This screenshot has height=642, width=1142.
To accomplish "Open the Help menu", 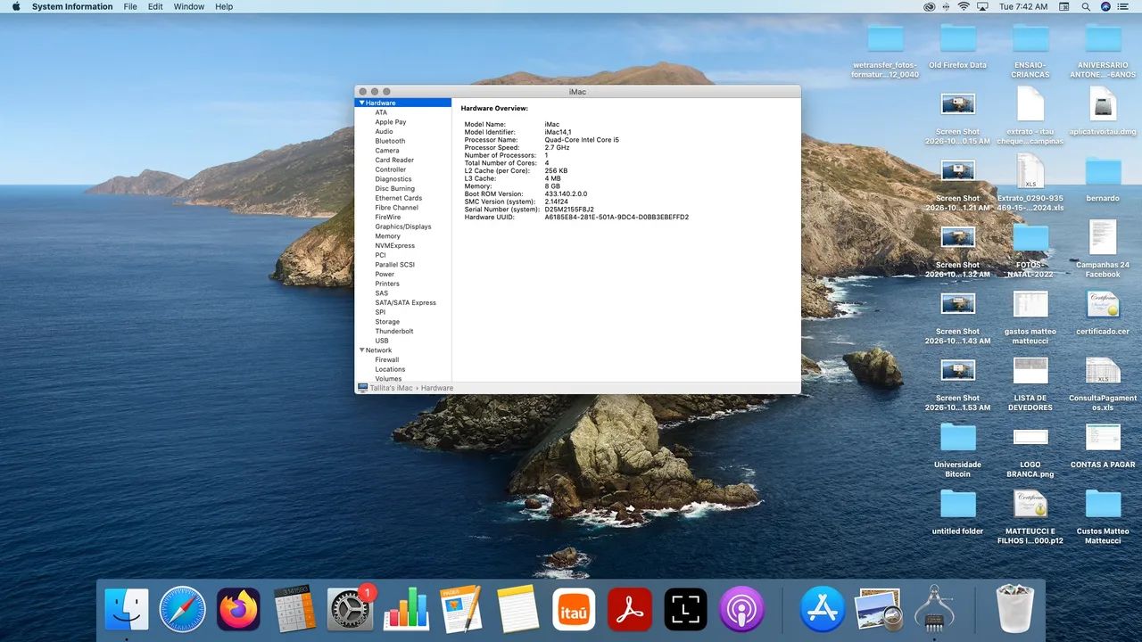I will [224, 6].
